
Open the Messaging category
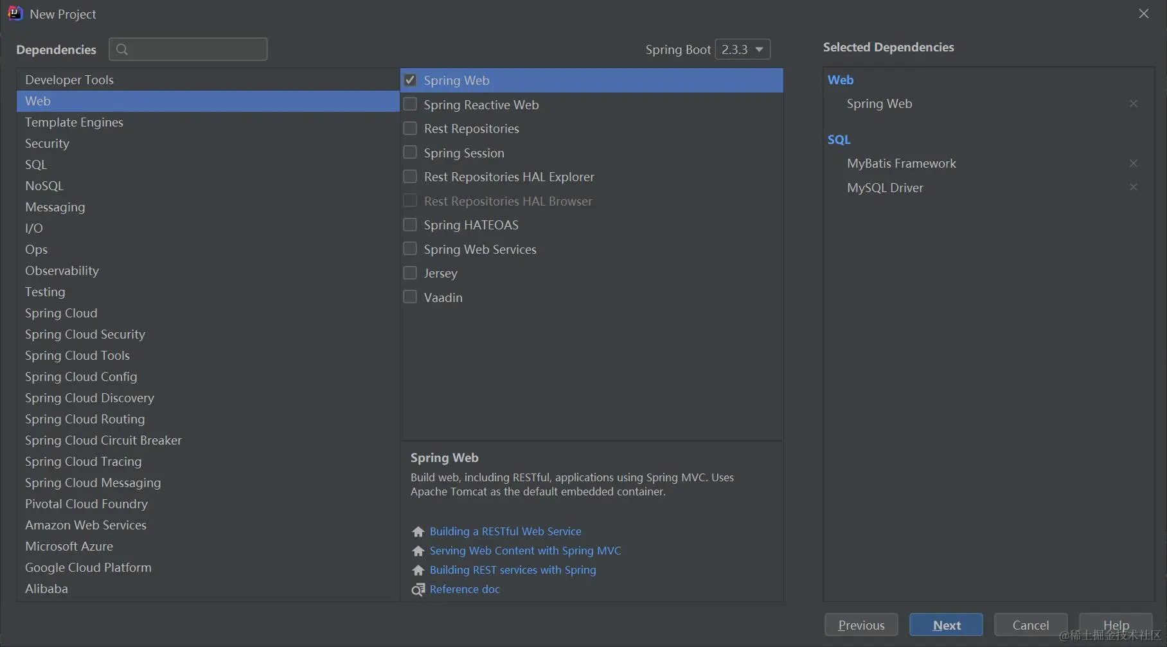[208, 207]
